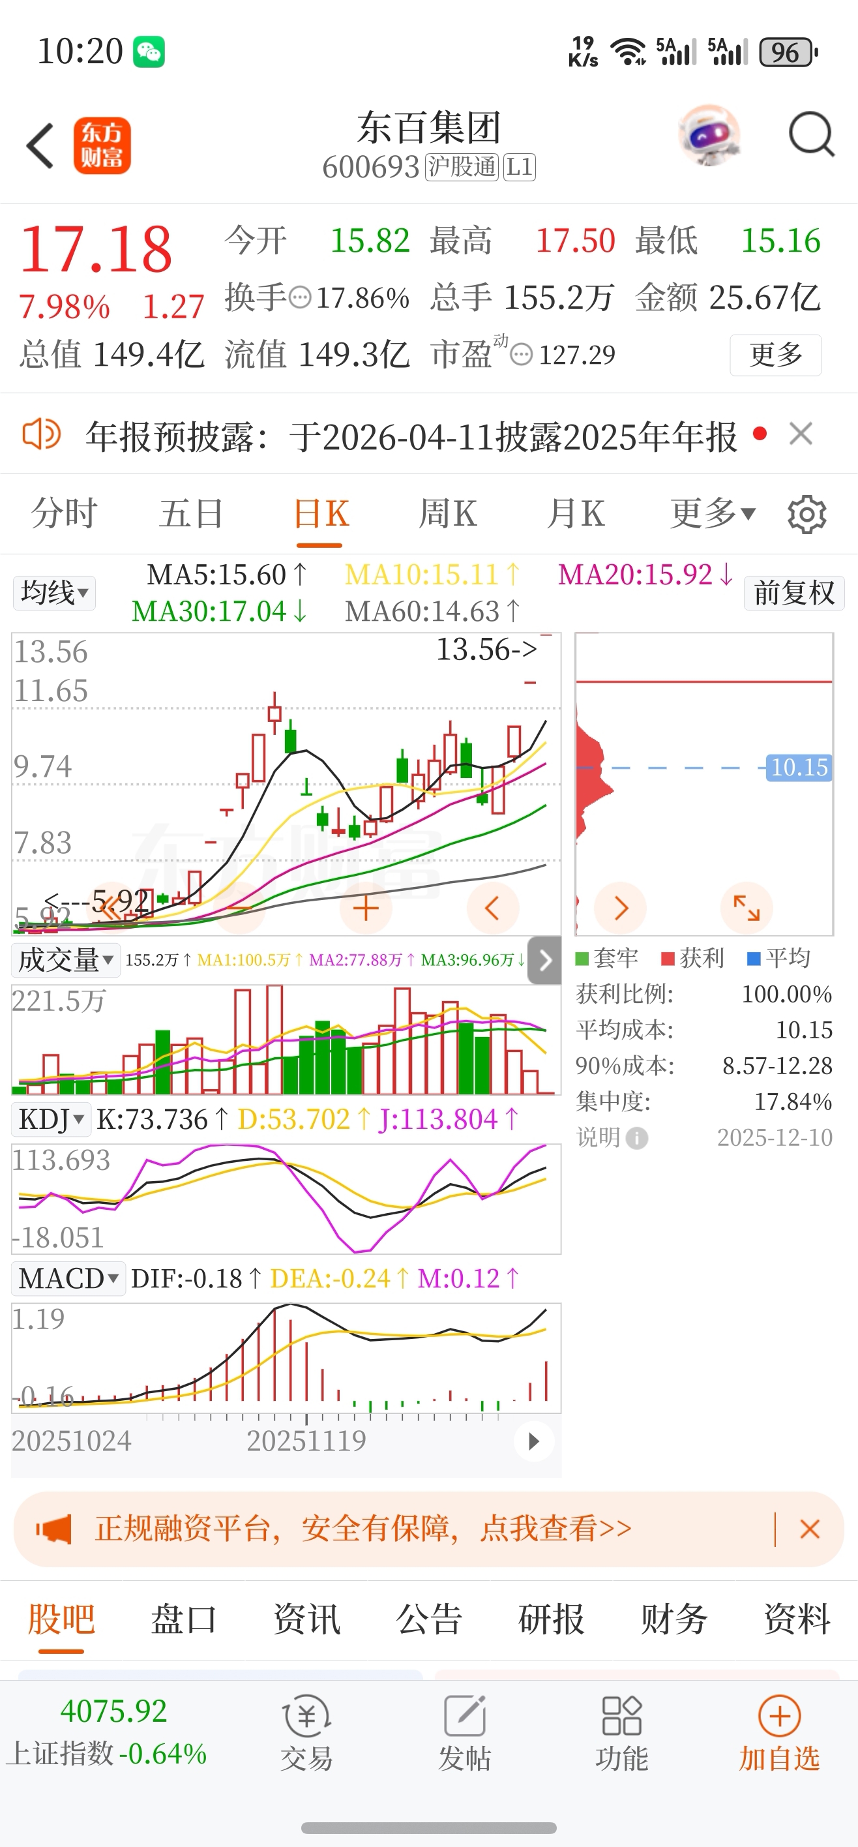Viewport: 858px width, 1847px height.
Task: Tap the 90%成本 8.57-12.28 row
Action: point(704,1066)
